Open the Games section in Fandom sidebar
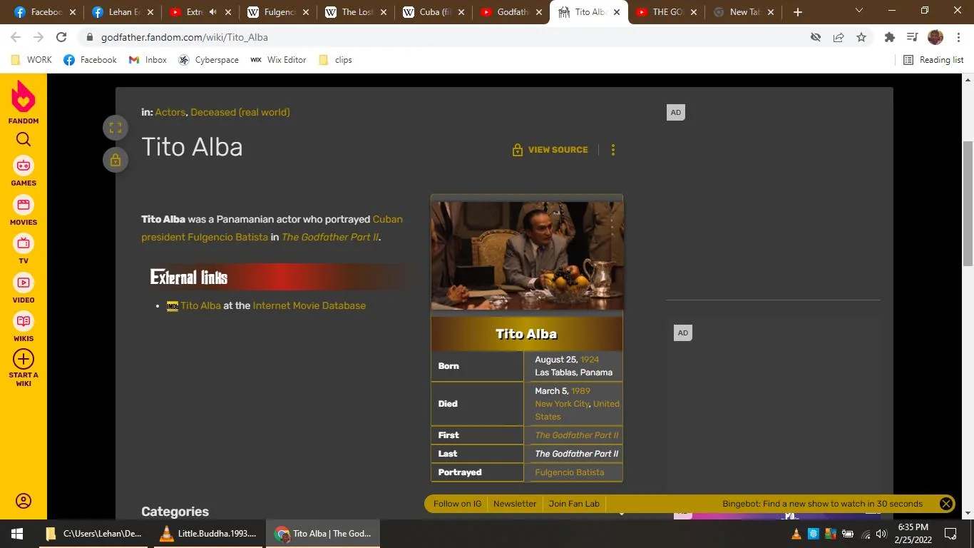This screenshot has width=974, height=548. 24,171
